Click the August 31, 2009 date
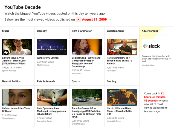Screen dimensions: 174x127 pyautogui.click(x=94, y=19)
